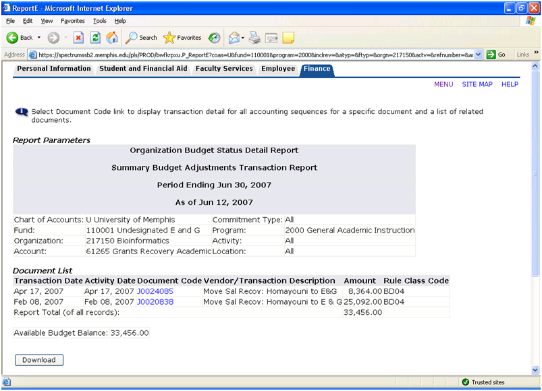Open document code J0024085 link
The height and width of the screenshot is (391, 542).
155,291
